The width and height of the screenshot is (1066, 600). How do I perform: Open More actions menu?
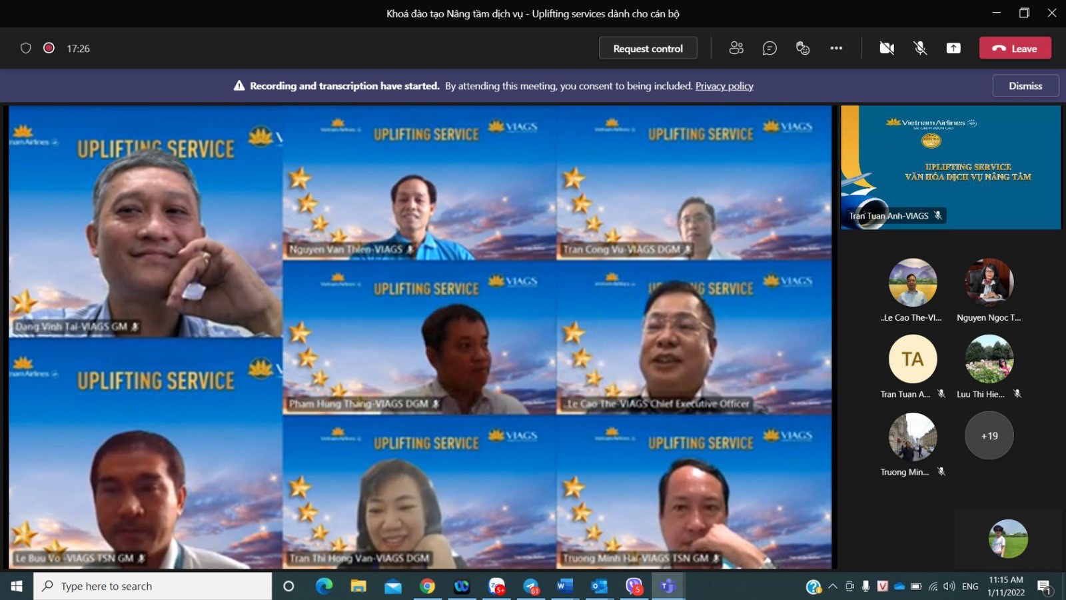836,48
